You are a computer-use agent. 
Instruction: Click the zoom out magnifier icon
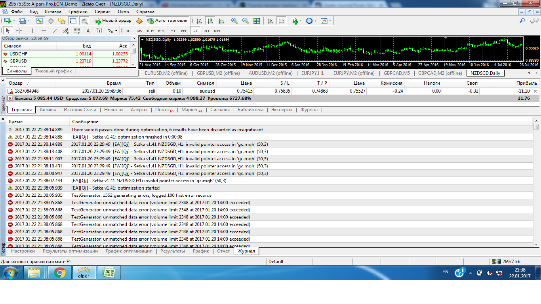pos(246,21)
